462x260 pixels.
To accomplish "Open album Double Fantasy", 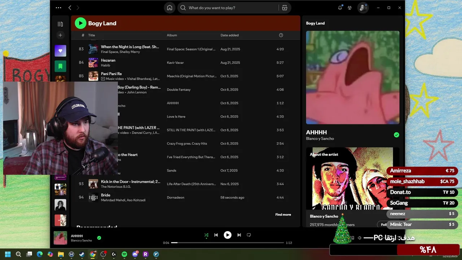I will [x=179, y=90].
